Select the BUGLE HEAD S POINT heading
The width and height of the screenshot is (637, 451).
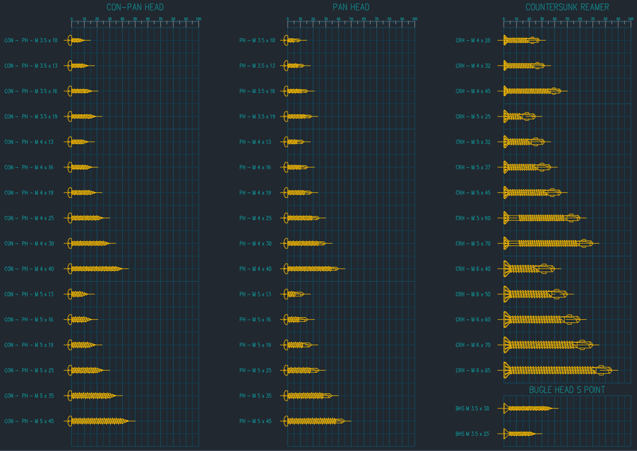point(567,390)
